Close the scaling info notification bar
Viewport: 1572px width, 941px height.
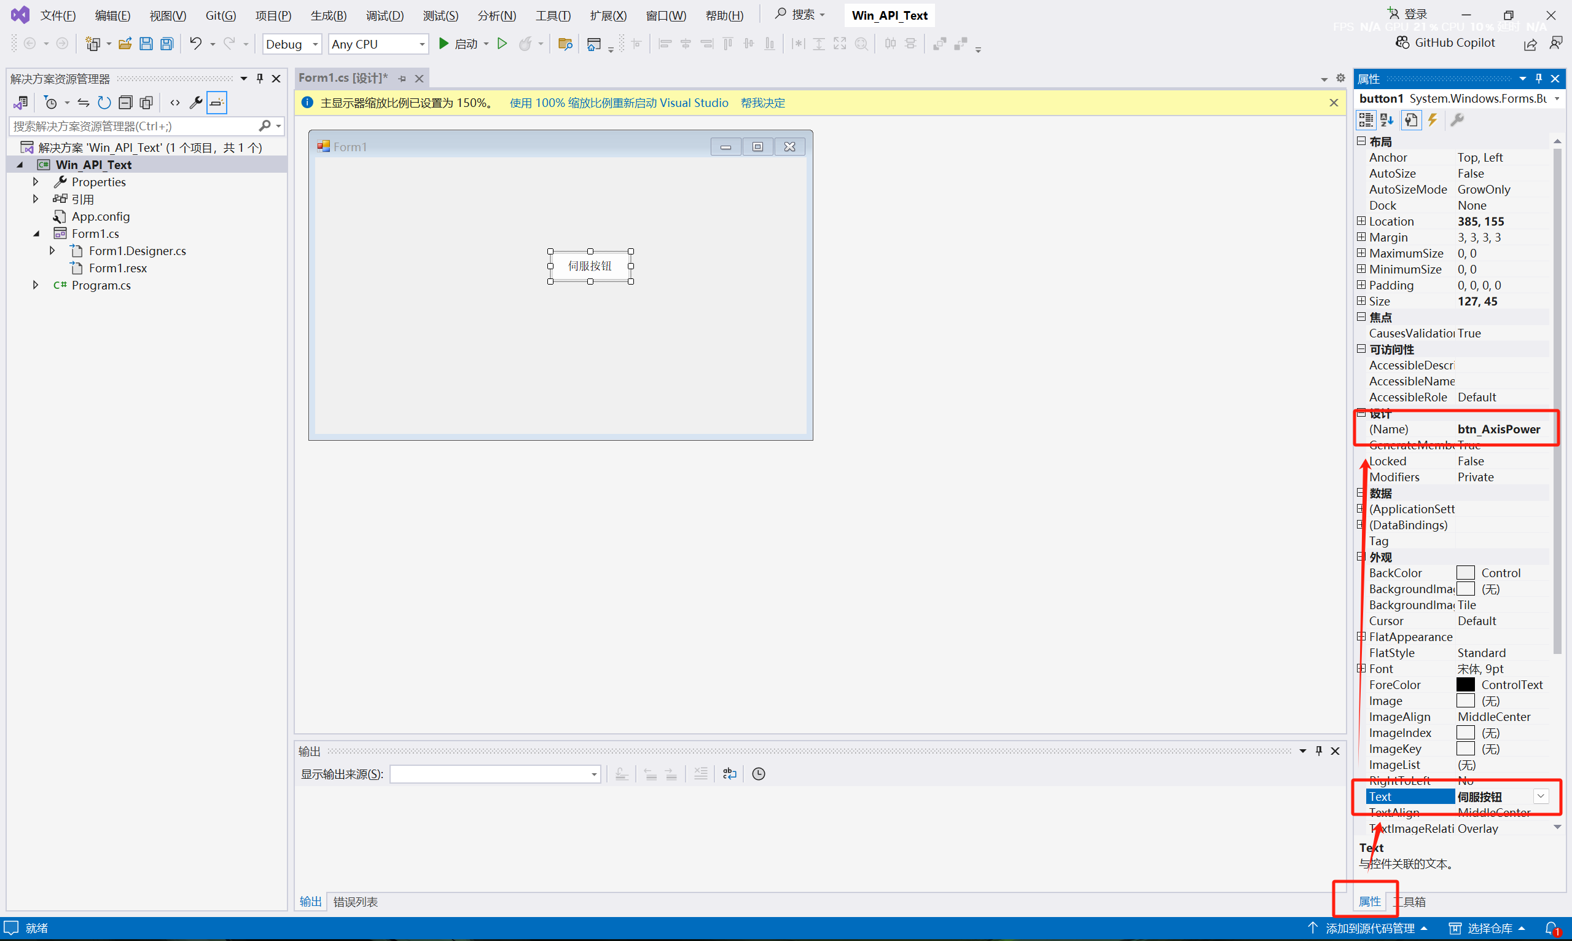1334,103
